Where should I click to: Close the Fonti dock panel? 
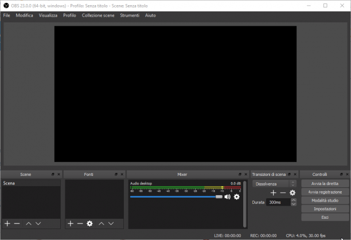coord(122,174)
